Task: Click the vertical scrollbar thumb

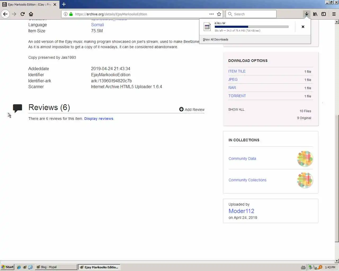Action: (x=337, y=178)
